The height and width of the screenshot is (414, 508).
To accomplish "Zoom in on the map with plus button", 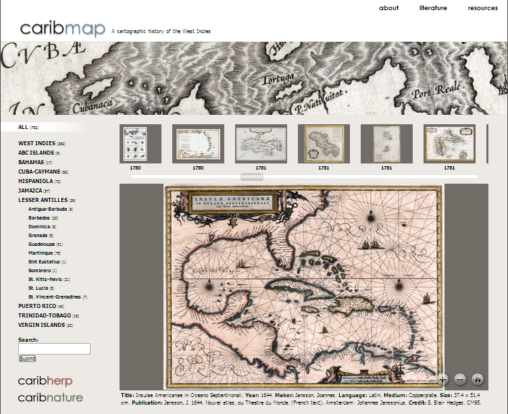I will pyautogui.click(x=443, y=380).
